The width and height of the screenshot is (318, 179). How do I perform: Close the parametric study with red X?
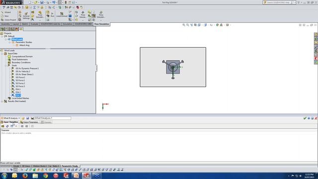tap(316, 118)
